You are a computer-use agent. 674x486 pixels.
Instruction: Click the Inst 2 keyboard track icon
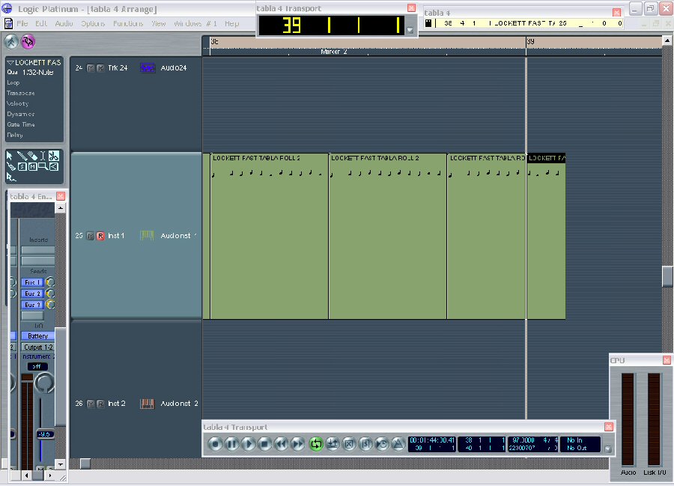(147, 404)
